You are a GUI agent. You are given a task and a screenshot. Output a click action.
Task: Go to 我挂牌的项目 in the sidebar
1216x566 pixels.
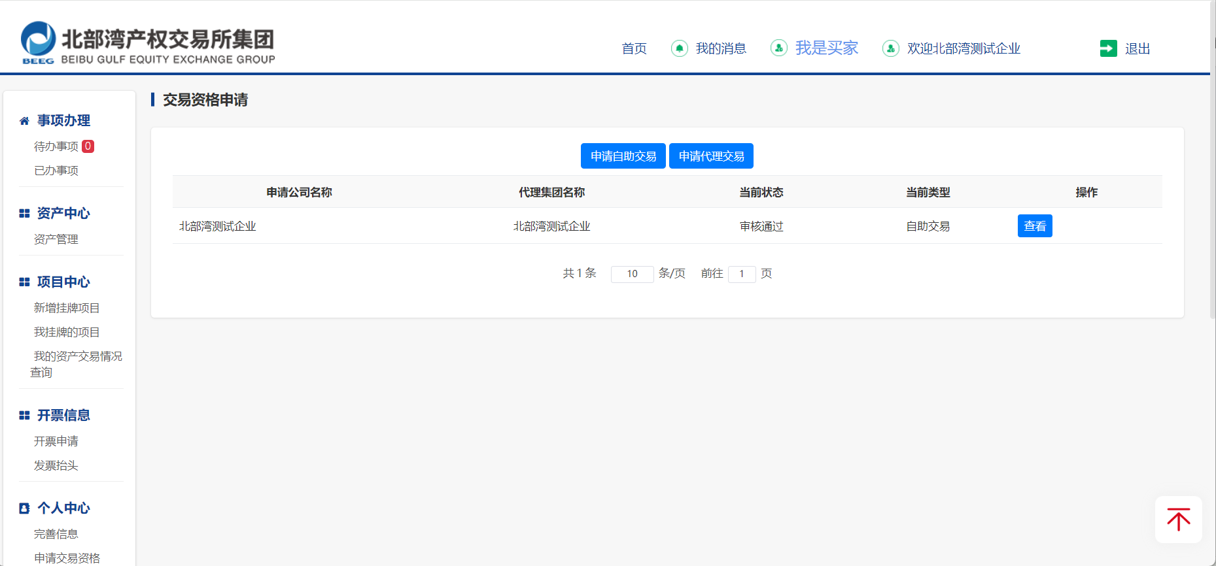click(x=67, y=332)
